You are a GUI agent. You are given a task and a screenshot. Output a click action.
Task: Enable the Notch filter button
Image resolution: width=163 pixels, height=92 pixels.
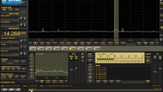[x=48, y=82]
